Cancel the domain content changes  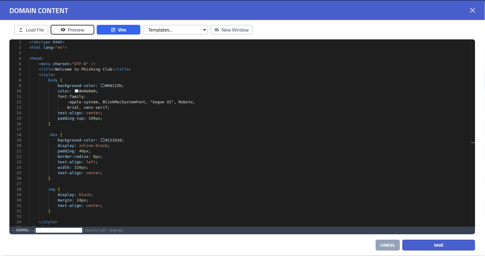click(388, 245)
